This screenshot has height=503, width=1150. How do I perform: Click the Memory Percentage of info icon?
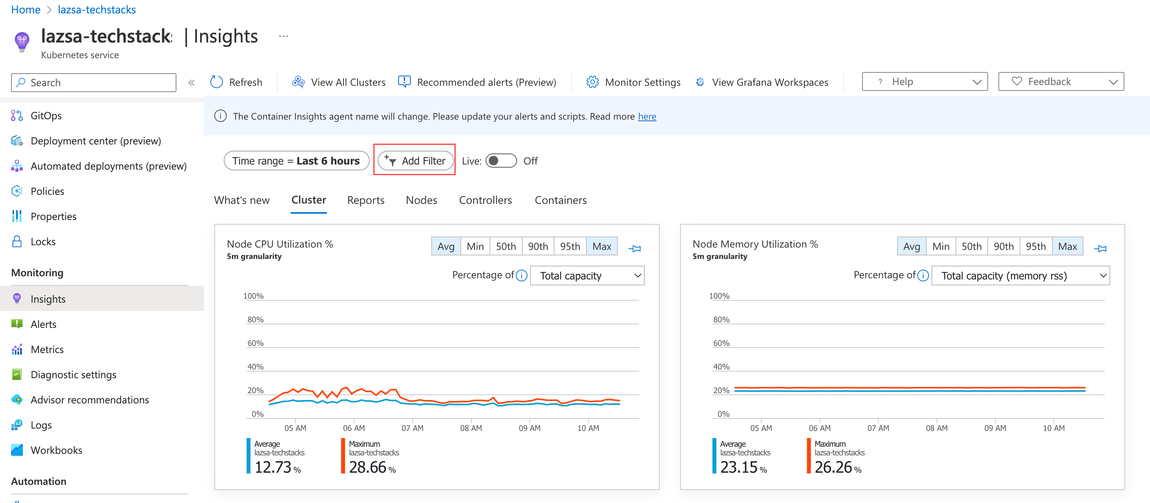pyautogui.click(x=923, y=276)
